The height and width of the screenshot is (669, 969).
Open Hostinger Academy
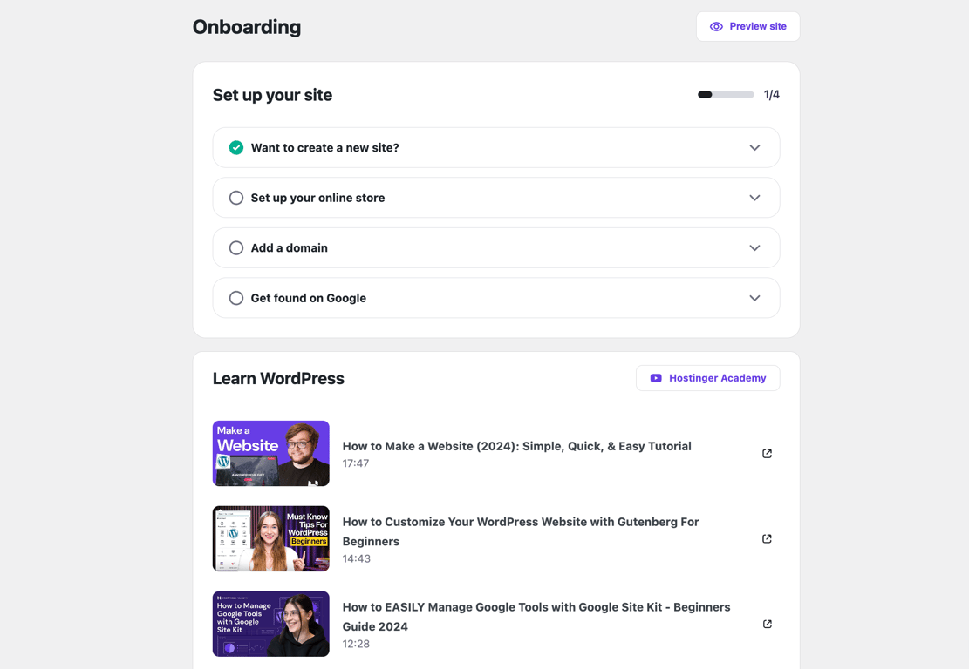(707, 378)
